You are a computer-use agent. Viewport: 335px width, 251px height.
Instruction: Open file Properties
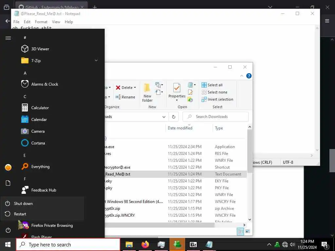coord(177,92)
